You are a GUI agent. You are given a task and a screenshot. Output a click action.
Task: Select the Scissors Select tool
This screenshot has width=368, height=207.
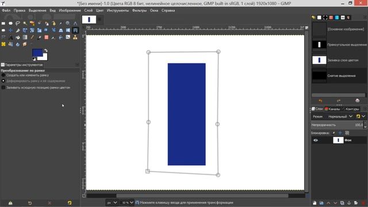click(x=39, y=23)
